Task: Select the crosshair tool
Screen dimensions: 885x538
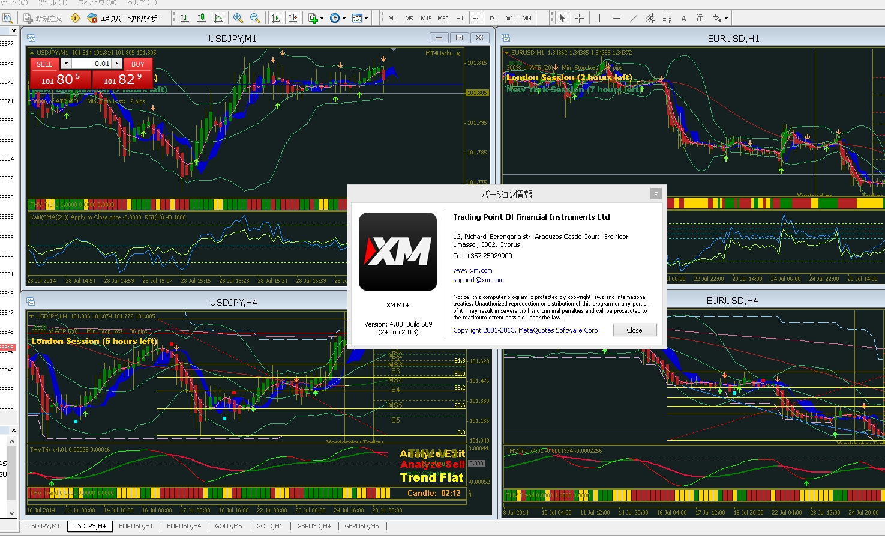Action: coord(579,18)
